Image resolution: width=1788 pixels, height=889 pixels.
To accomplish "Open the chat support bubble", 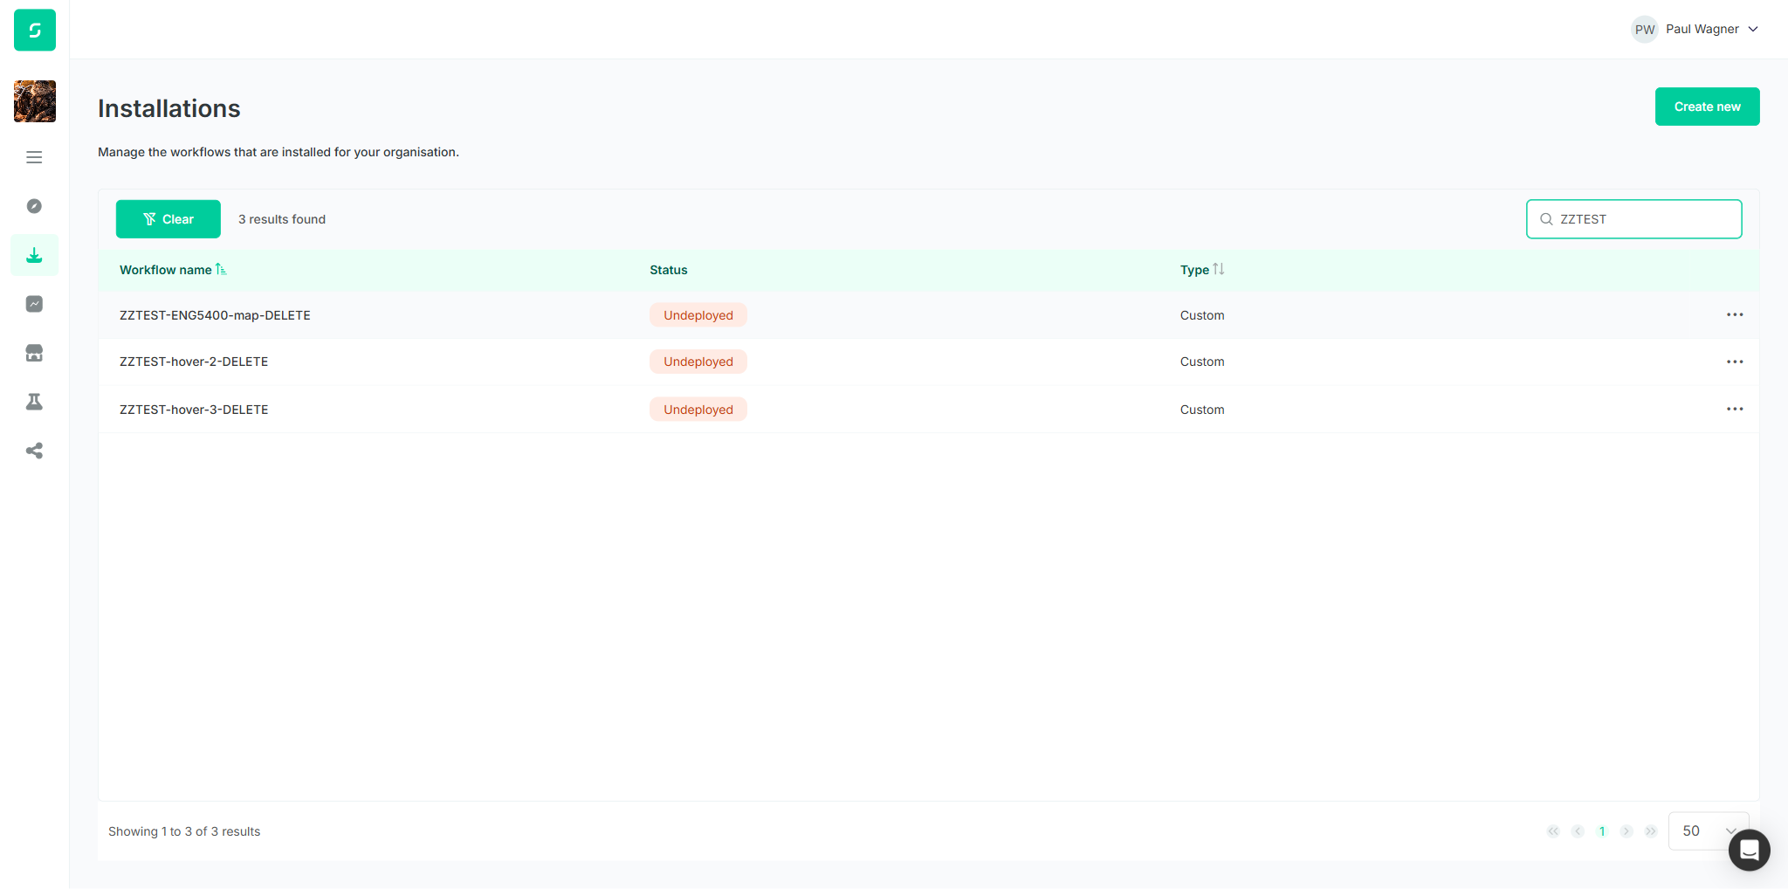I will click(1749, 850).
